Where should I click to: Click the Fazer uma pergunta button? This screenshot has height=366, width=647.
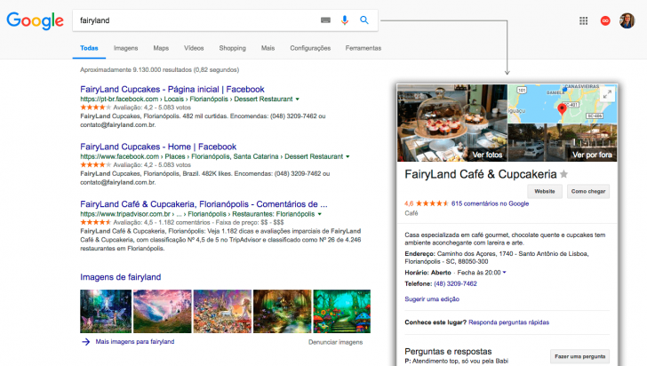pos(579,356)
